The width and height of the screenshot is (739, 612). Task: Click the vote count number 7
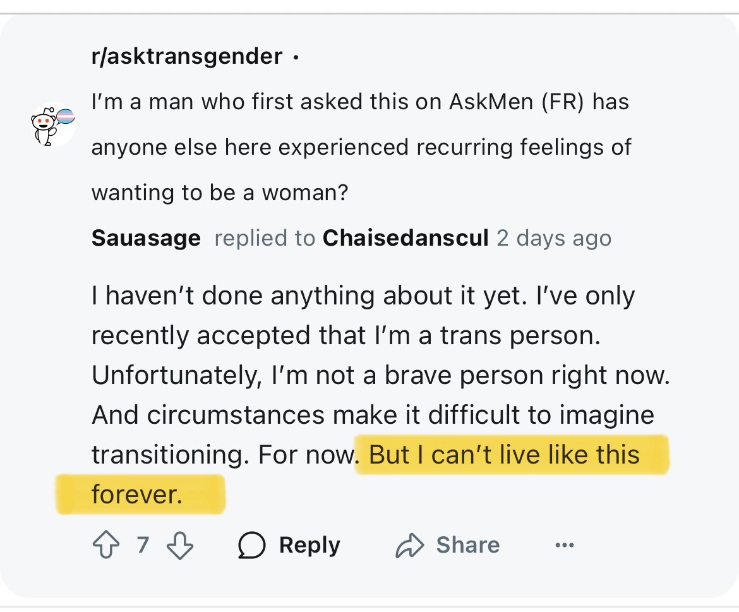[x=143, y=544]
